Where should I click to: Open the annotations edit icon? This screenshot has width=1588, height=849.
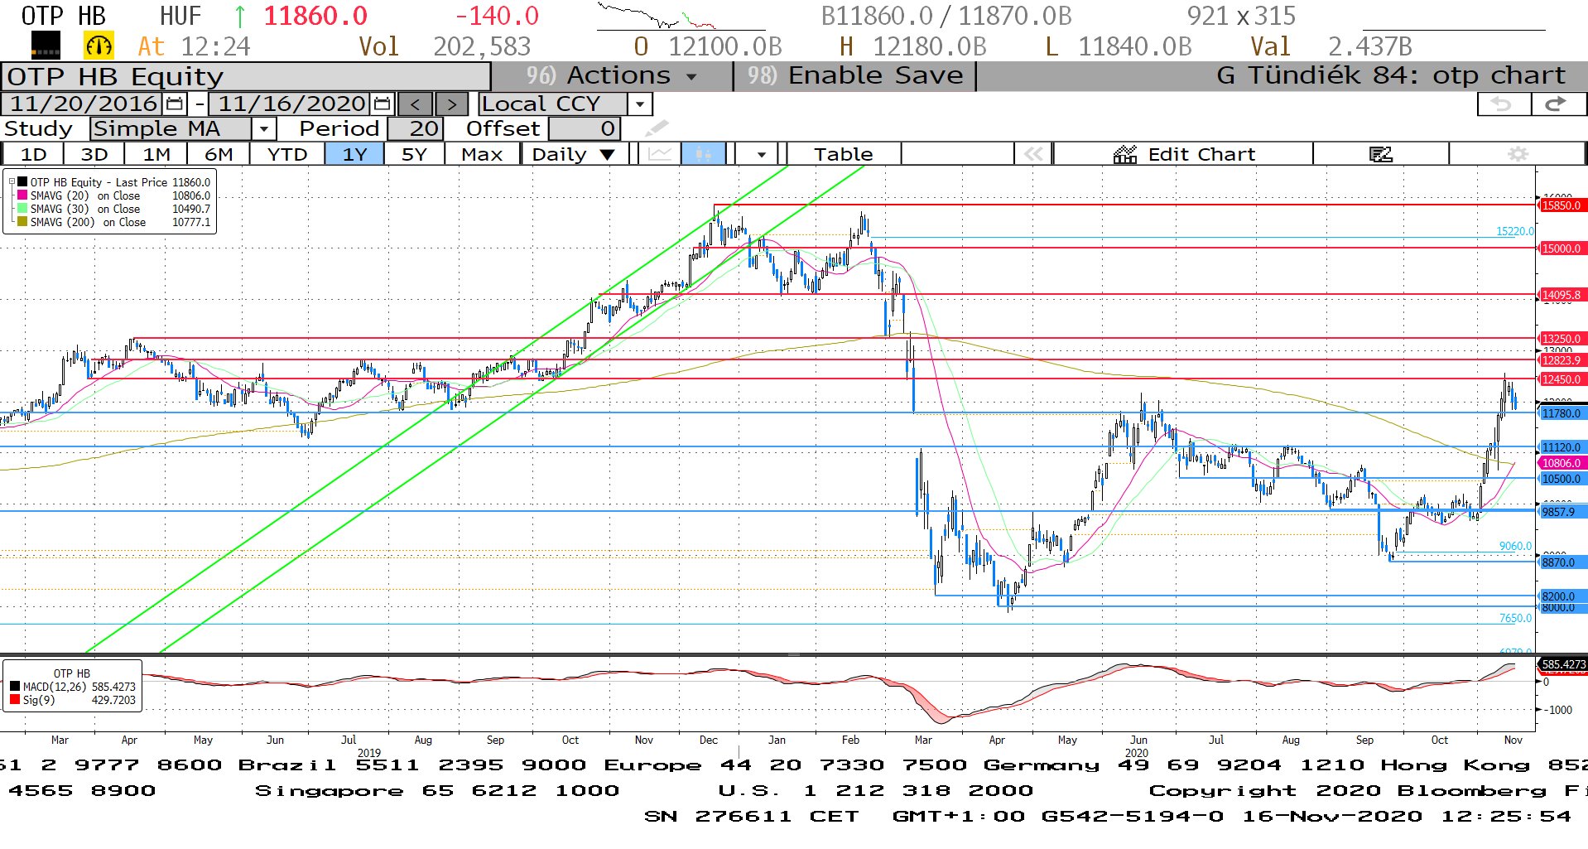(x=1380, y=154)
